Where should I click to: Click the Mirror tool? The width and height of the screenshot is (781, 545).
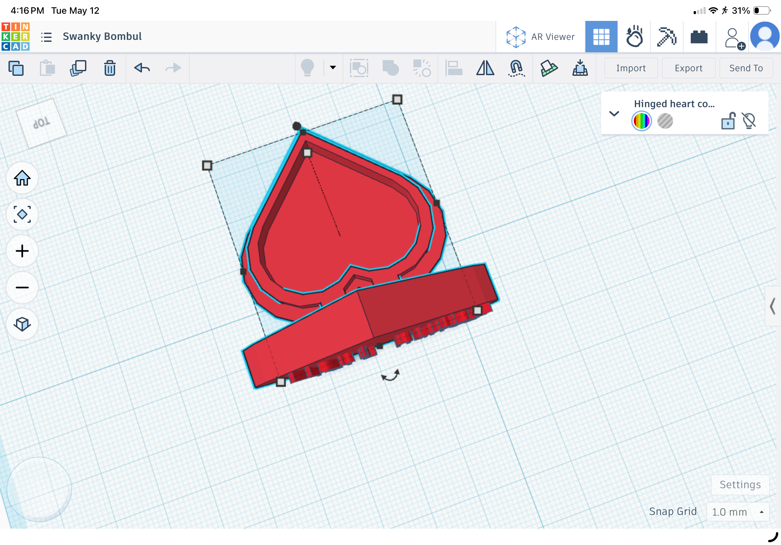point(485,68)
